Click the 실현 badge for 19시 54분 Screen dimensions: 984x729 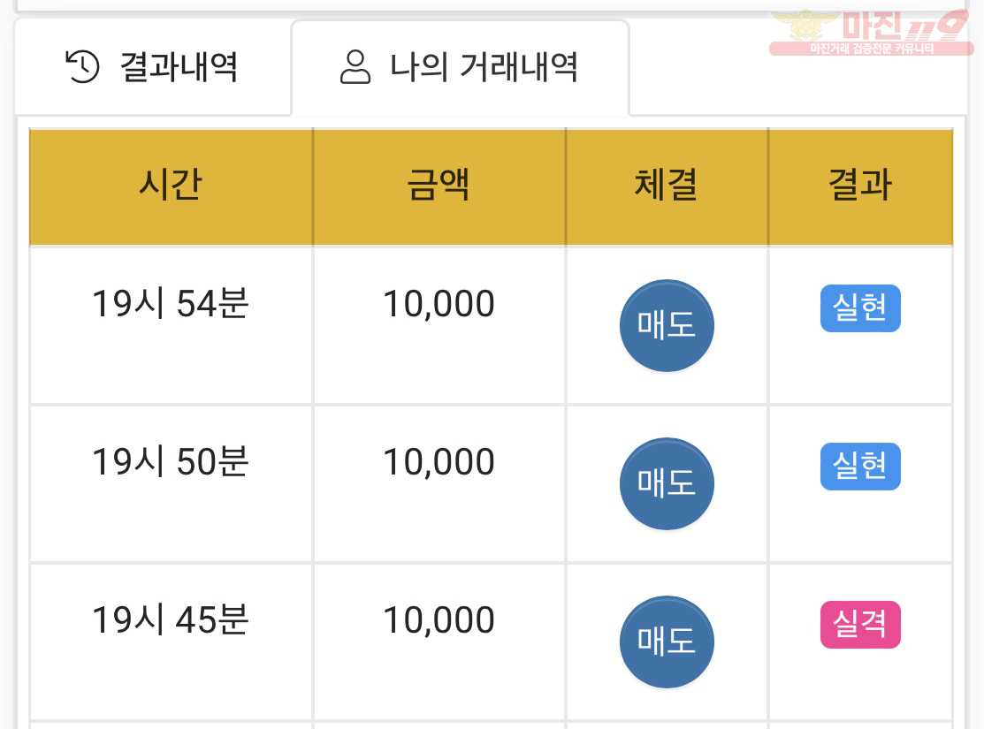click(x=860, y=308)
